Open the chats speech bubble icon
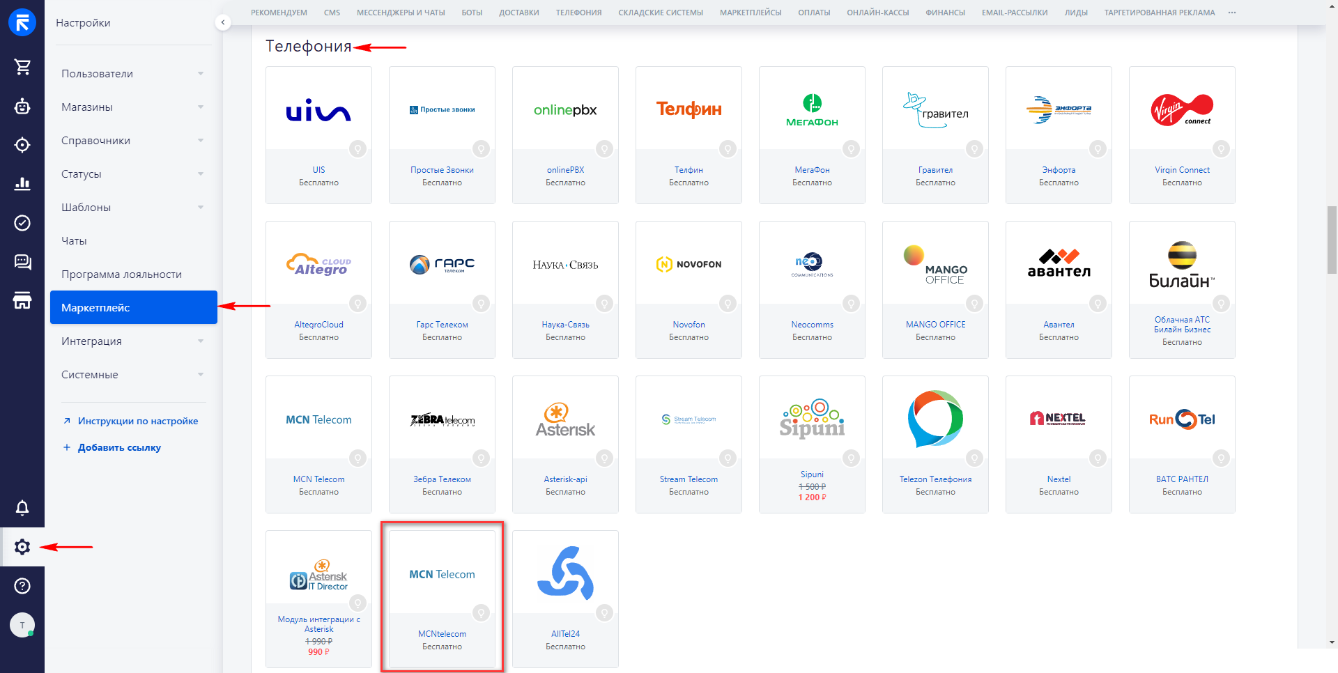1338x673 pixels. pyautogui.click(x=22, y=262)
